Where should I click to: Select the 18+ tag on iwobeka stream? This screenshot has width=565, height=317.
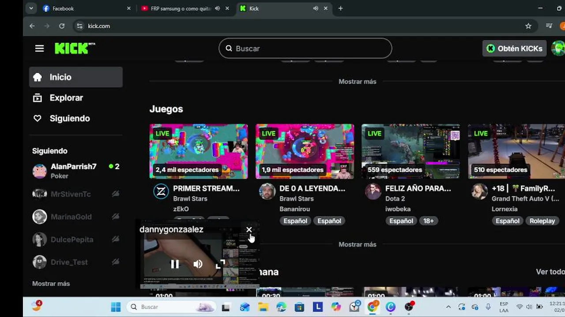click(429, 221)
